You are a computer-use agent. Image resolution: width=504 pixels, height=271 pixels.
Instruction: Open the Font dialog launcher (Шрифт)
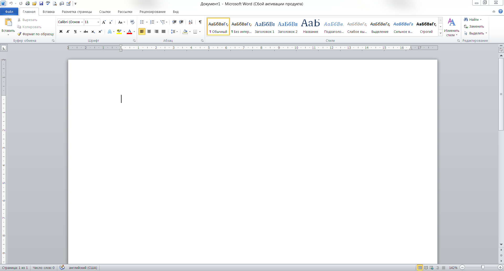(134, 41)
